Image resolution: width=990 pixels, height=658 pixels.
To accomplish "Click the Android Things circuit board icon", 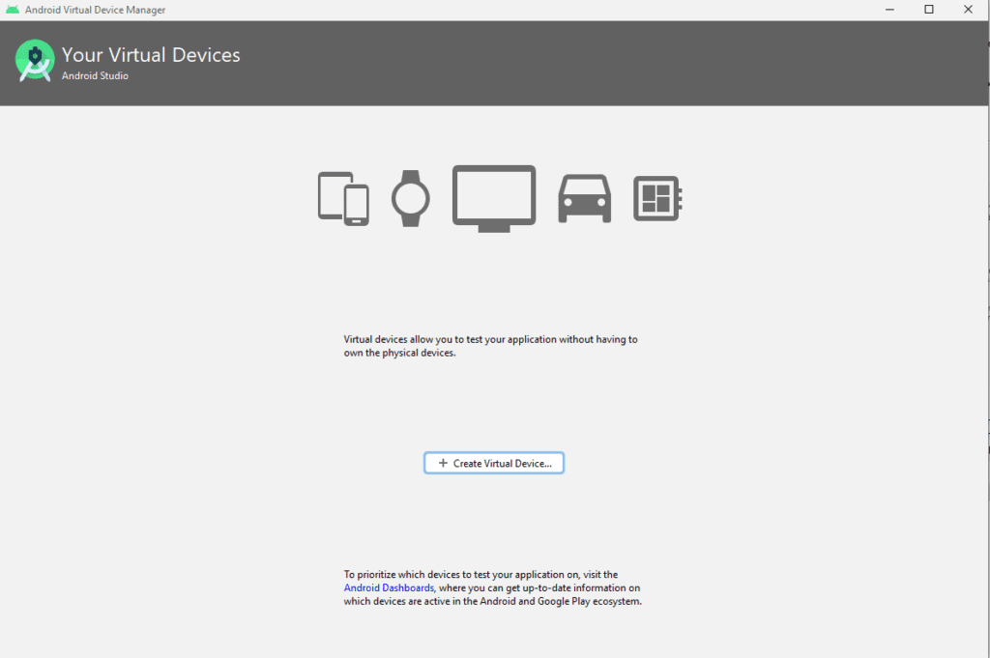I will tap(657, 198).
